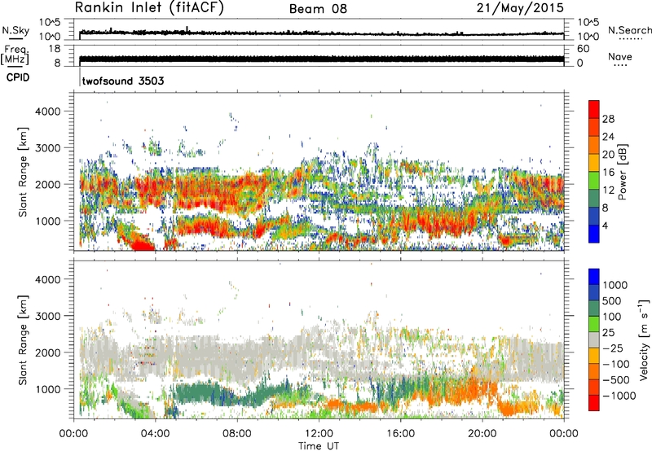This screenshot has height=451, width=652.
Task: Click the 04:00 time axis label
Action: (155, 434)
